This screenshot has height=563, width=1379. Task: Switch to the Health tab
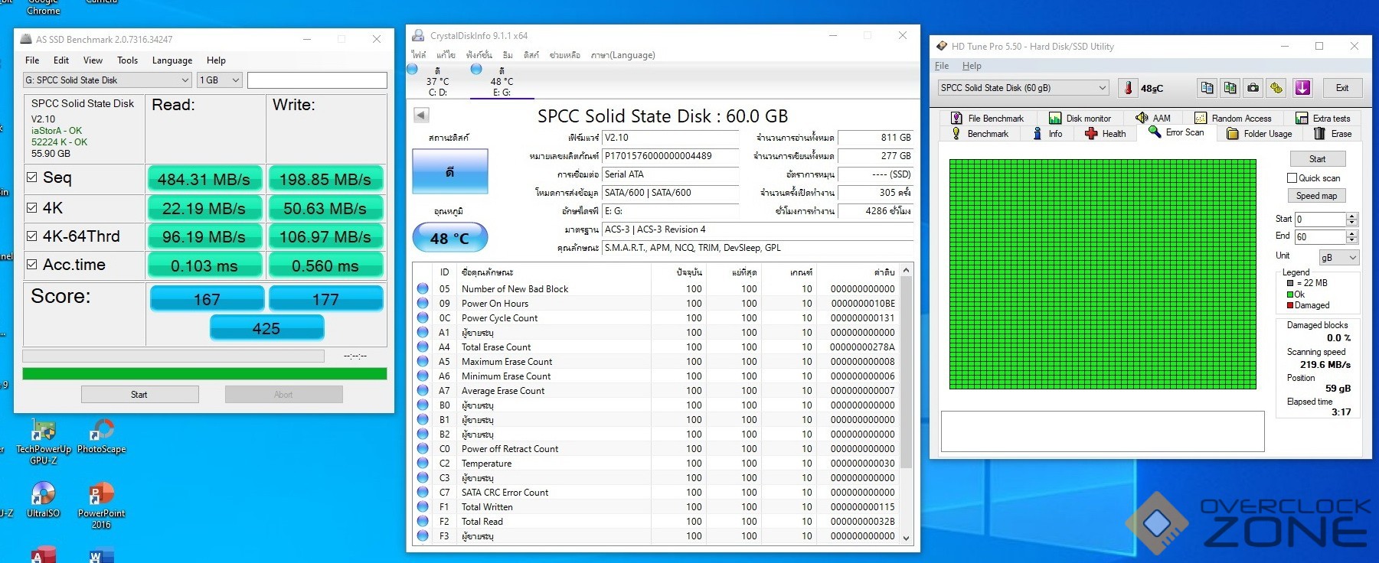point(1106,134)
